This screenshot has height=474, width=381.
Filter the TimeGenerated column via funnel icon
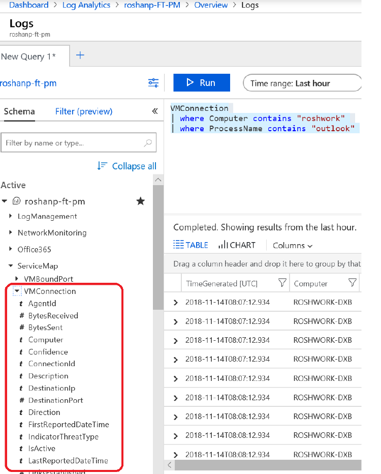(282, 283)
